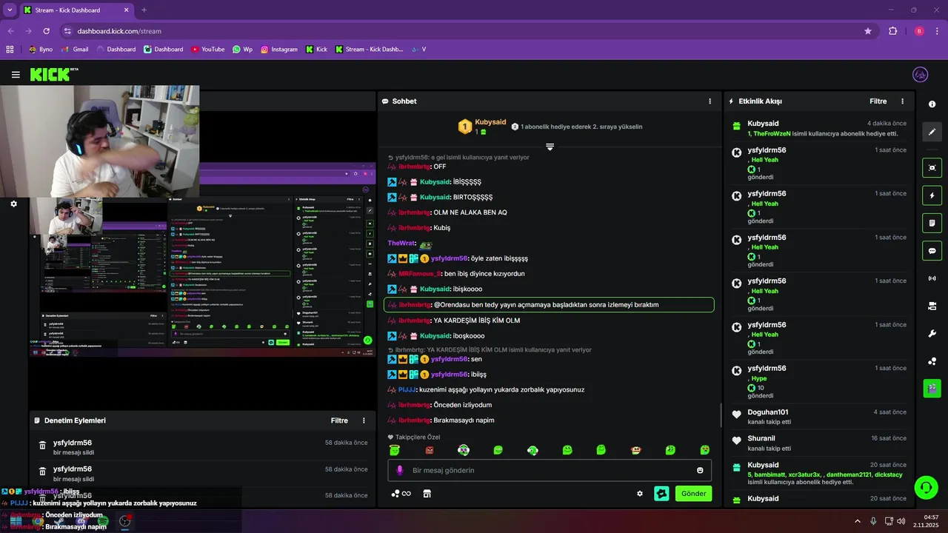Click the chat panel scrollbar
Image resolution: width=948 pixels, height=533 pixels.
pos(721,415)
